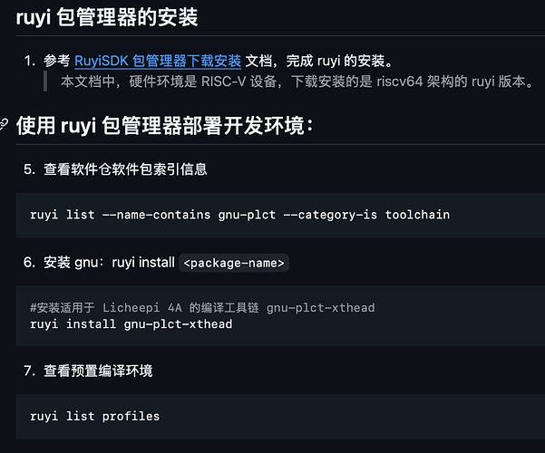Click the word profiles in last command
This screenshot has height=453, width=545.
[x=131, y=416]
